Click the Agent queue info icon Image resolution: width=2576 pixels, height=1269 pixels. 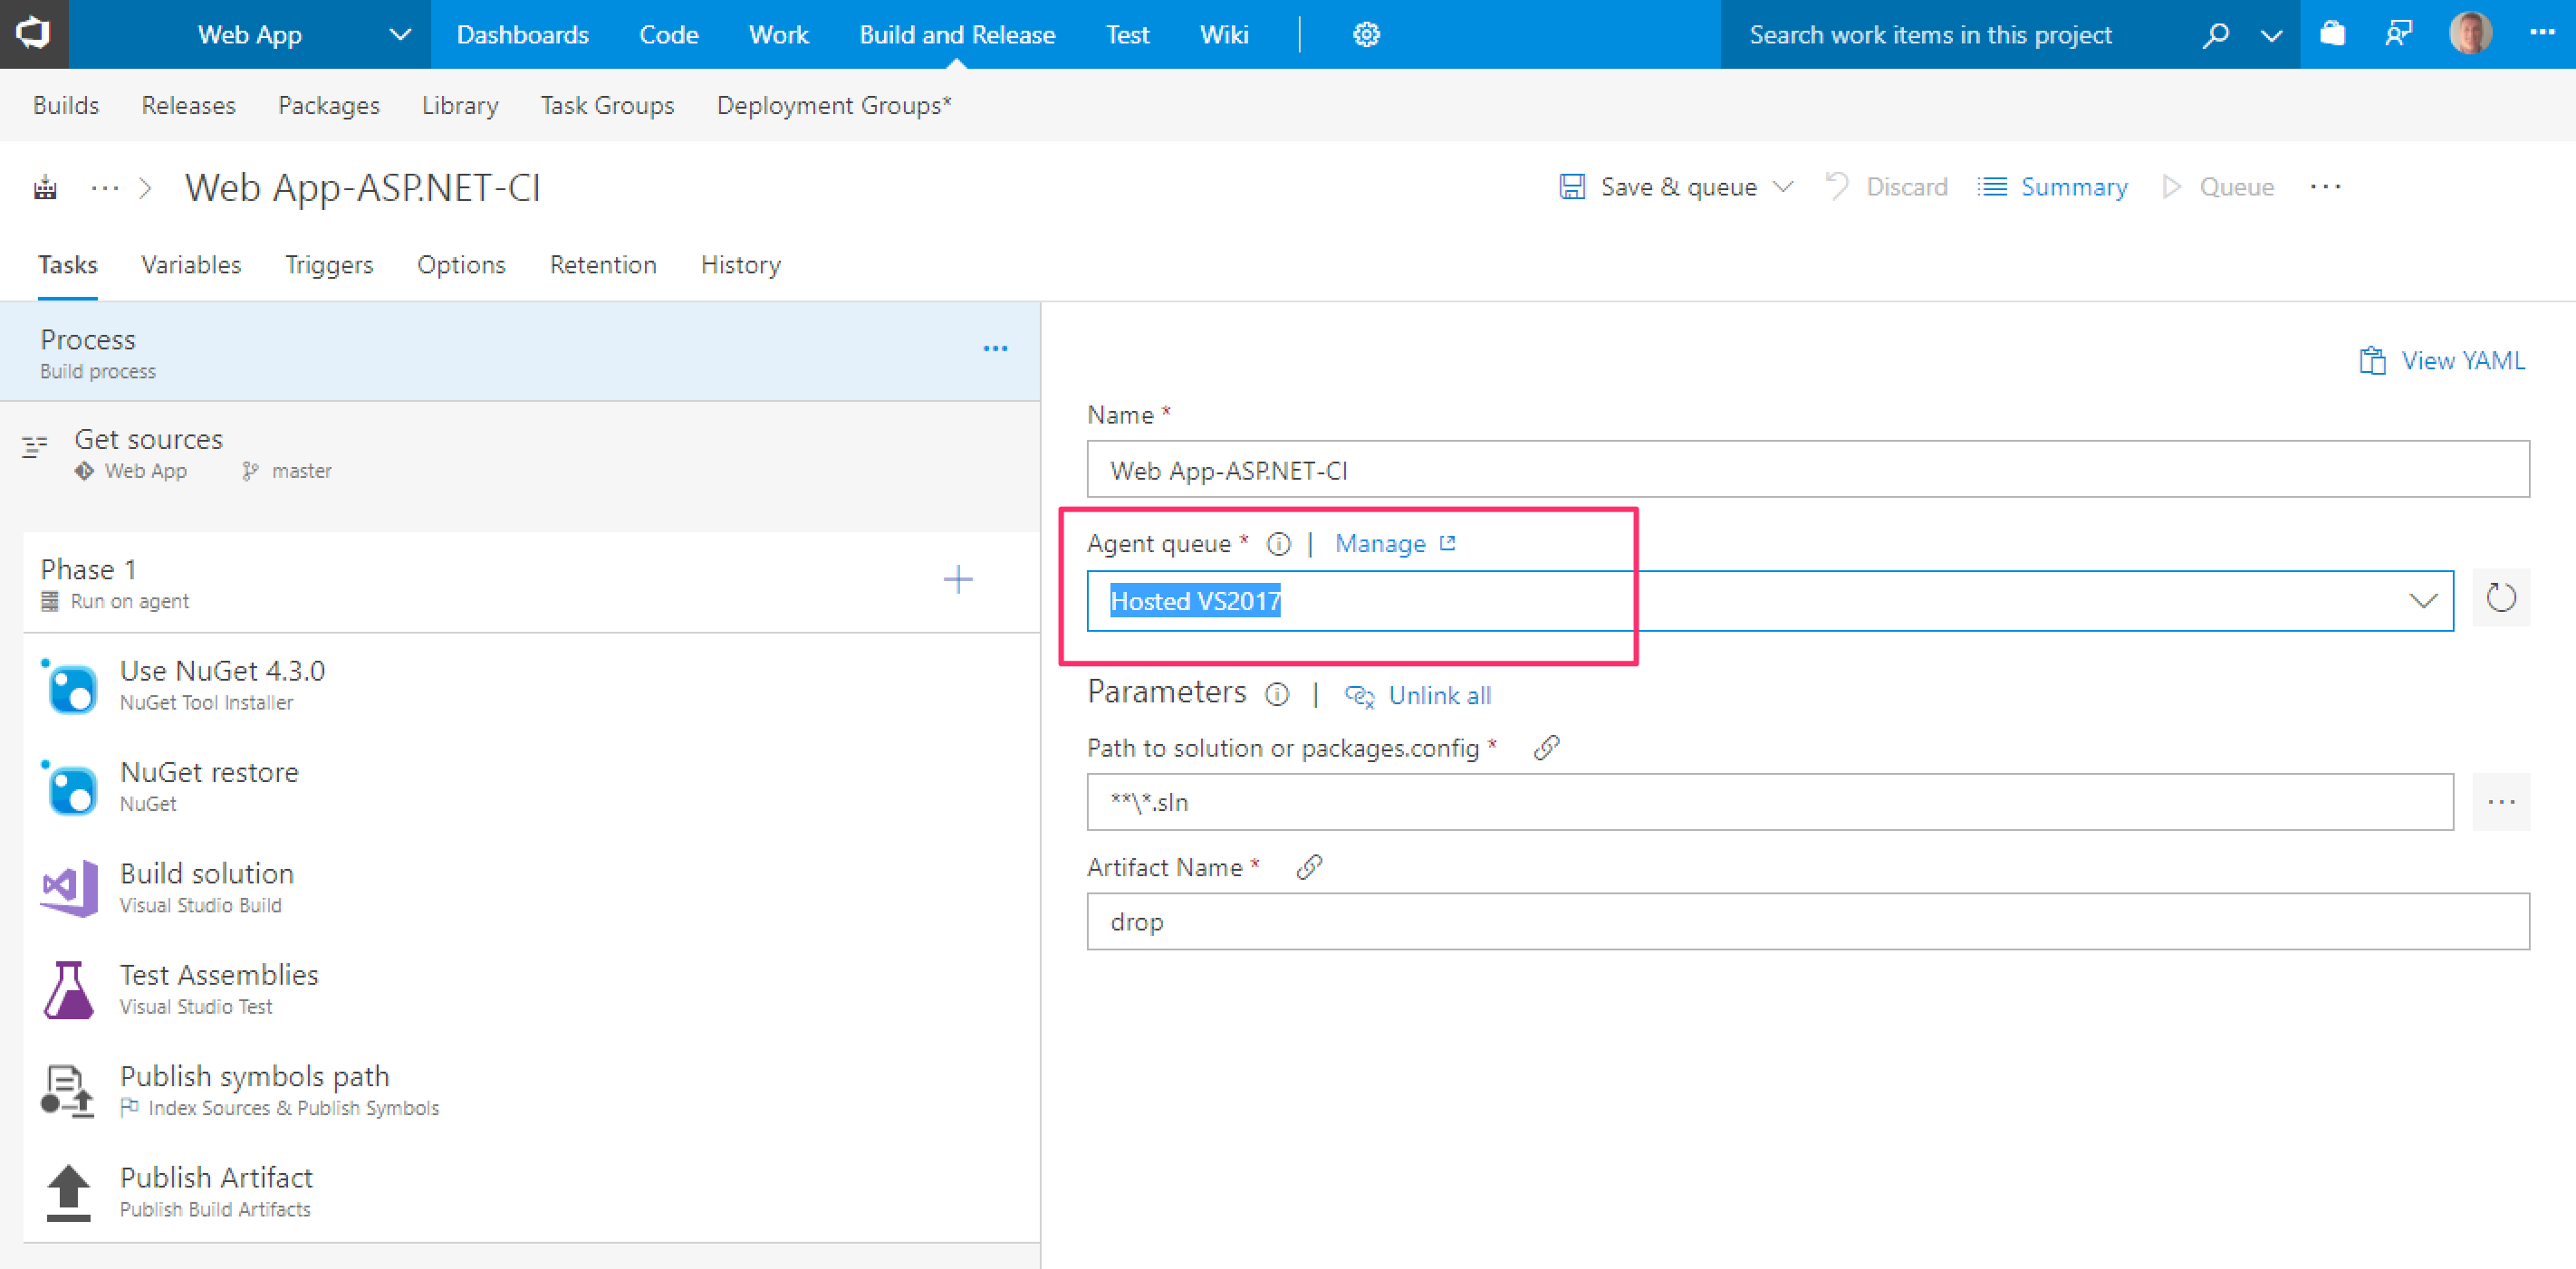tap(1278, 544)
